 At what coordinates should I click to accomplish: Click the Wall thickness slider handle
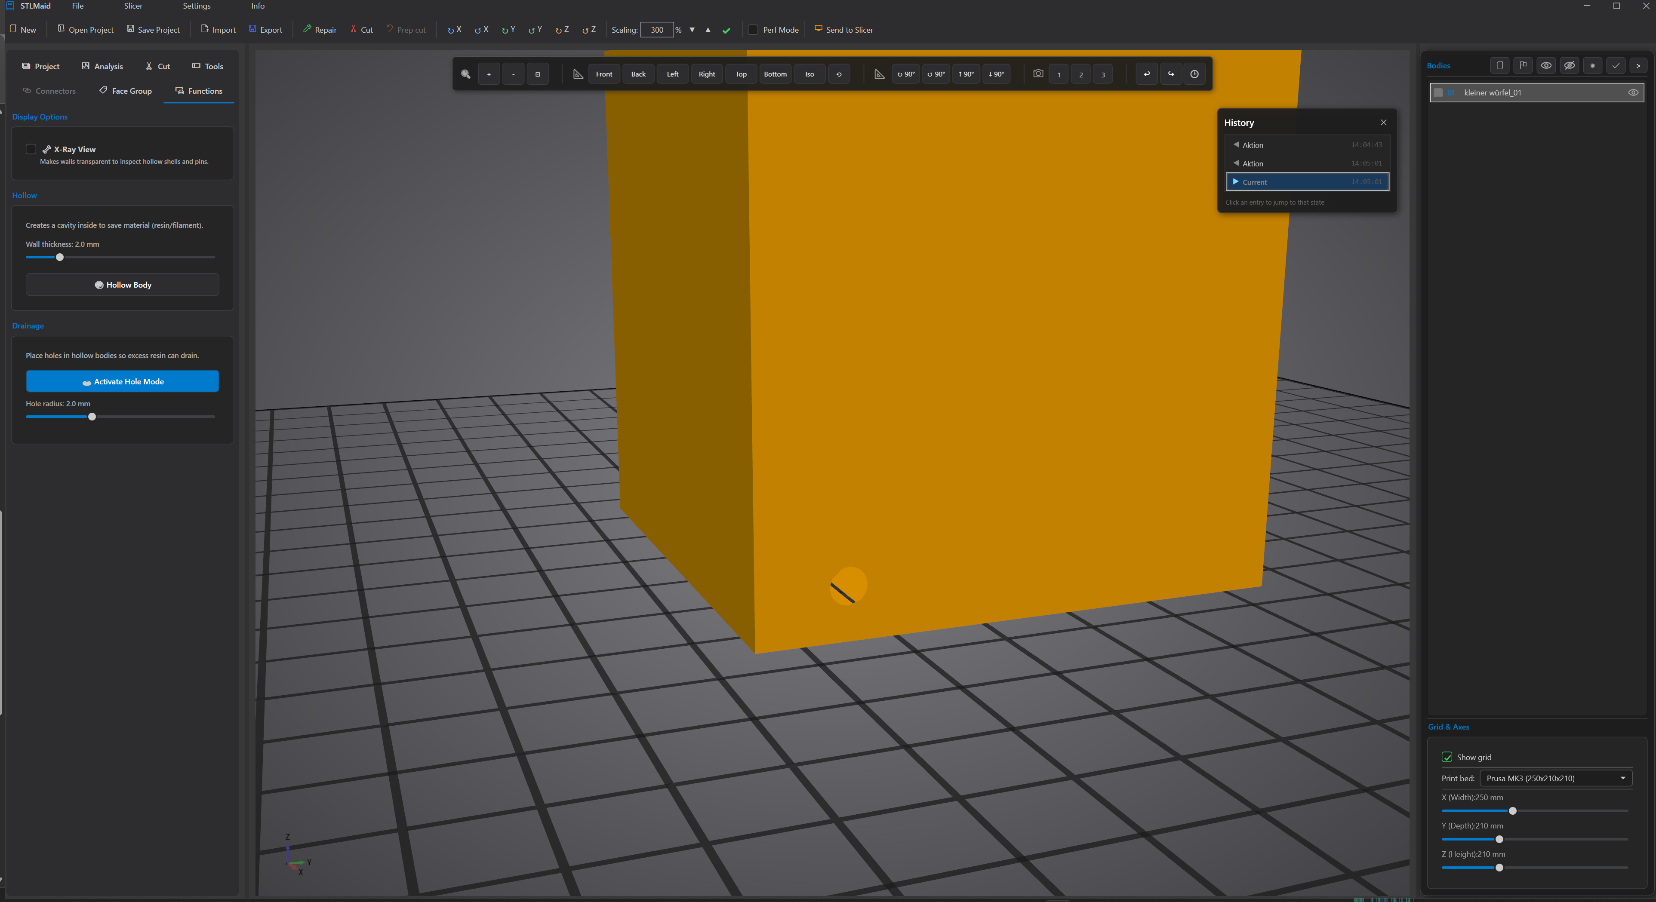60,257
